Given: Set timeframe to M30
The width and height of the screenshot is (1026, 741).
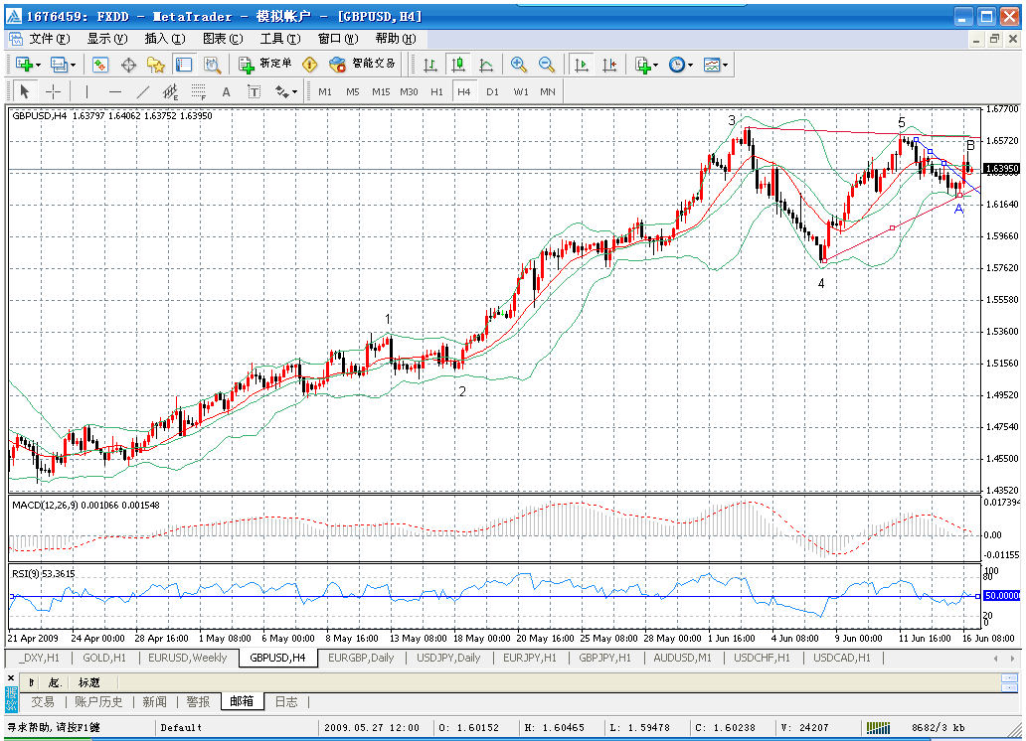Looking at the screenshot, I should click(409, 91).
